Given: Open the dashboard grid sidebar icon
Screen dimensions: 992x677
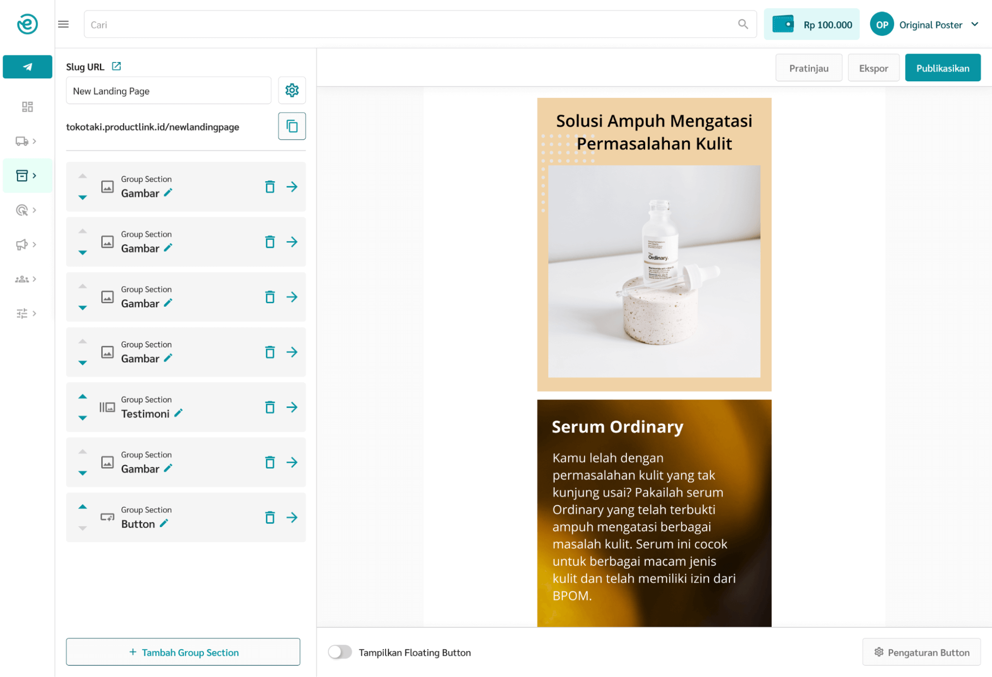Looking at the screenshot, I should coord(27,107).
